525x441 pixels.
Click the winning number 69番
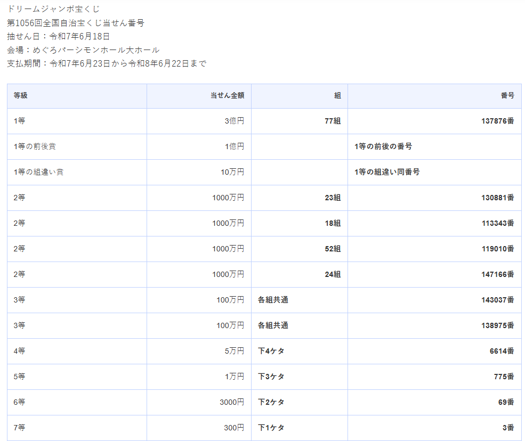pyautogui.click(x=506, y=402)
